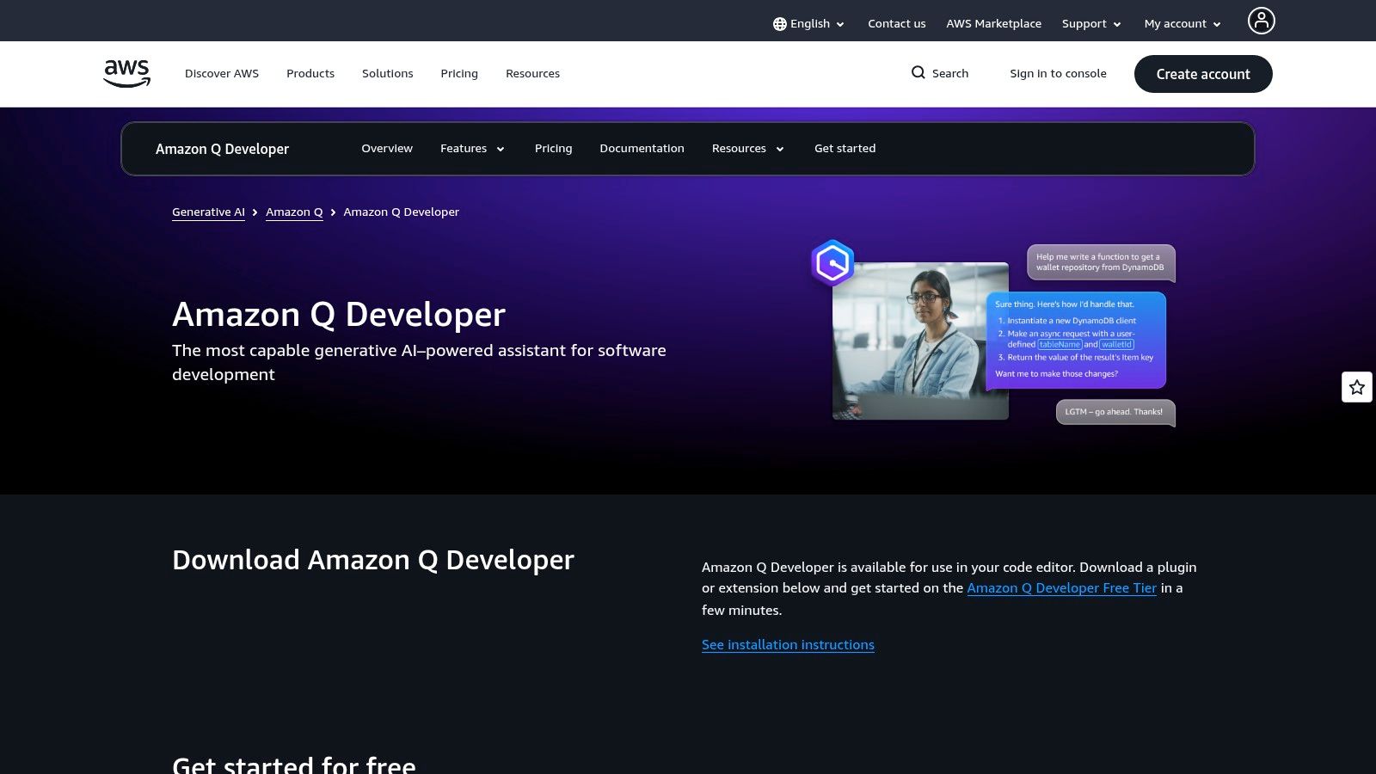1376x774 pixels.
Task: Click See installation instructions link
Action: [788, 645]
